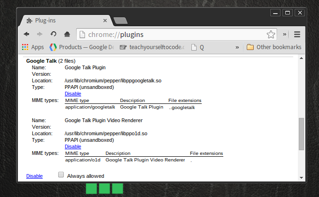Bookmark this page with the star
The height and width of the screenshot is (197, 319).
click(271, 35)
